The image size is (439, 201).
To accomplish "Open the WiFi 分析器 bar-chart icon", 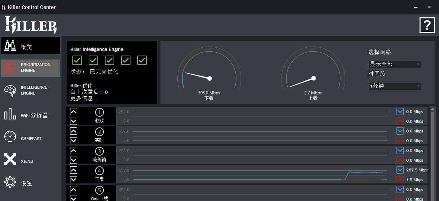I will coord(10,114).
